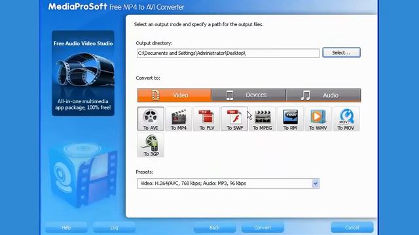The height and width of the screenshot is (235, 419).
Task: Expand the Presets dropdown arrow
Action: point(316,183)
